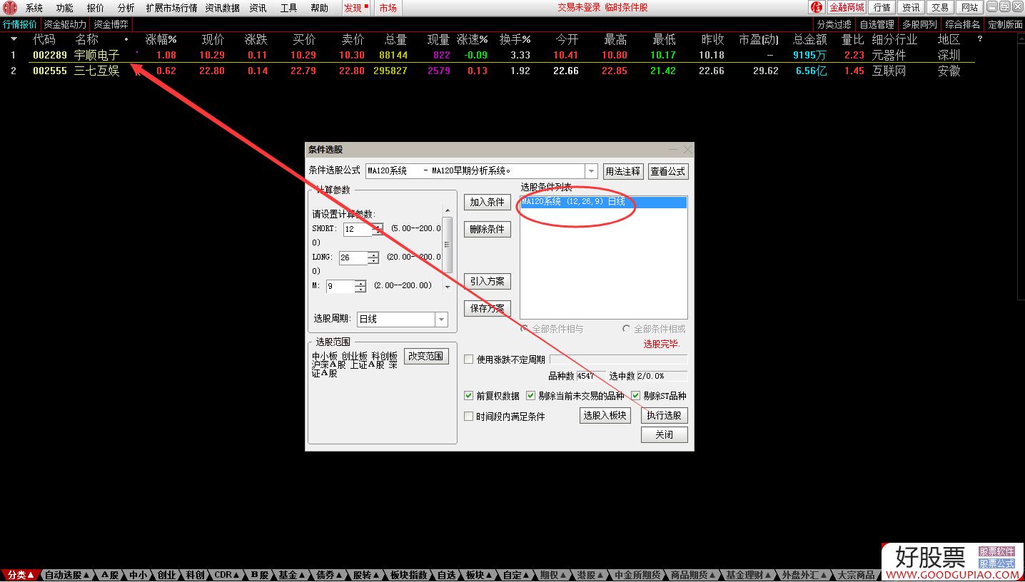Click the M parameter input field

(x=340, y=286)
